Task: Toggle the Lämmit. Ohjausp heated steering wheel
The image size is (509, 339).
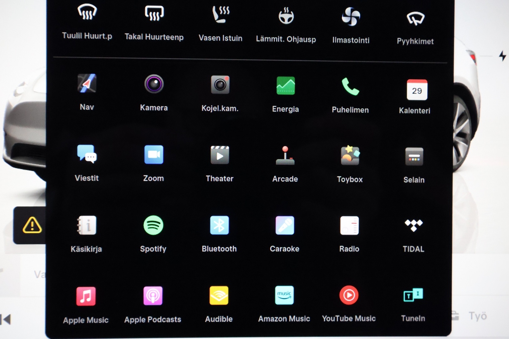Action: [286, 16]
